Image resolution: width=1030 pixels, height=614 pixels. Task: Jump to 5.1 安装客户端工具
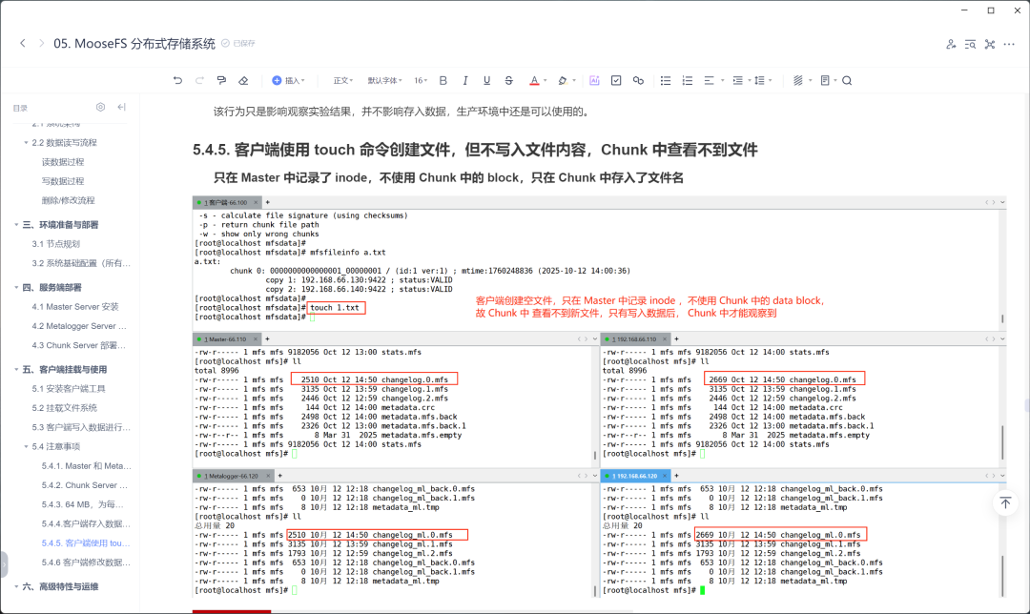click(69, 389)
